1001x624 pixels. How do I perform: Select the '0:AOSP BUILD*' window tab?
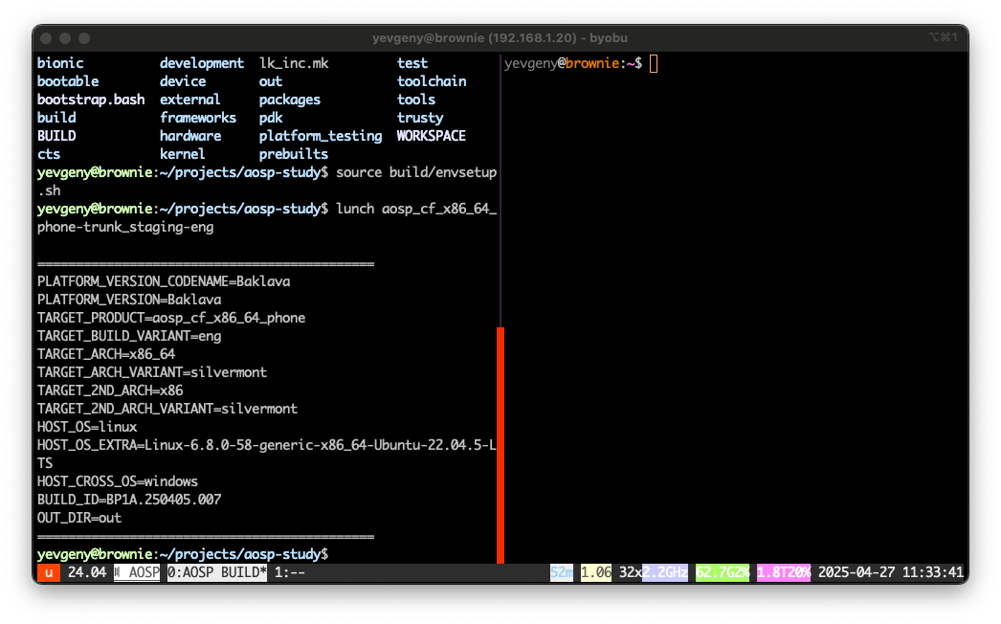(217, 572)
